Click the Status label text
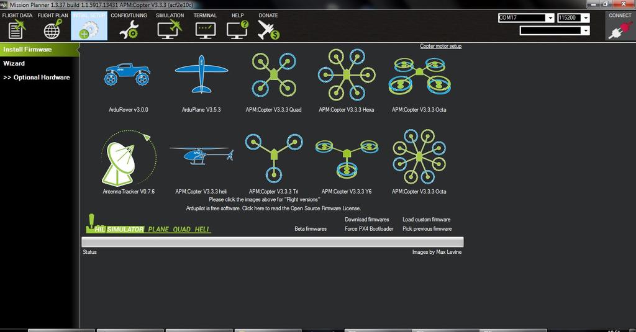Viewport: 636px width, 332px height. (89, 252)
